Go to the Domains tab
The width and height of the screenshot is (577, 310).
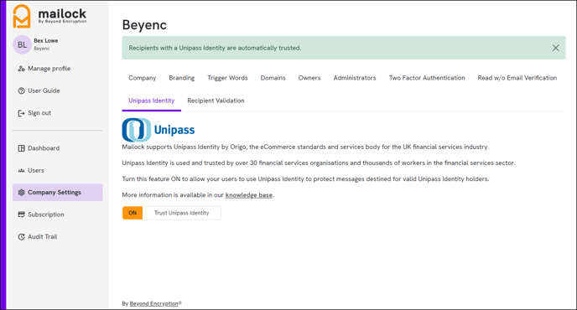[x=273, y=78]
